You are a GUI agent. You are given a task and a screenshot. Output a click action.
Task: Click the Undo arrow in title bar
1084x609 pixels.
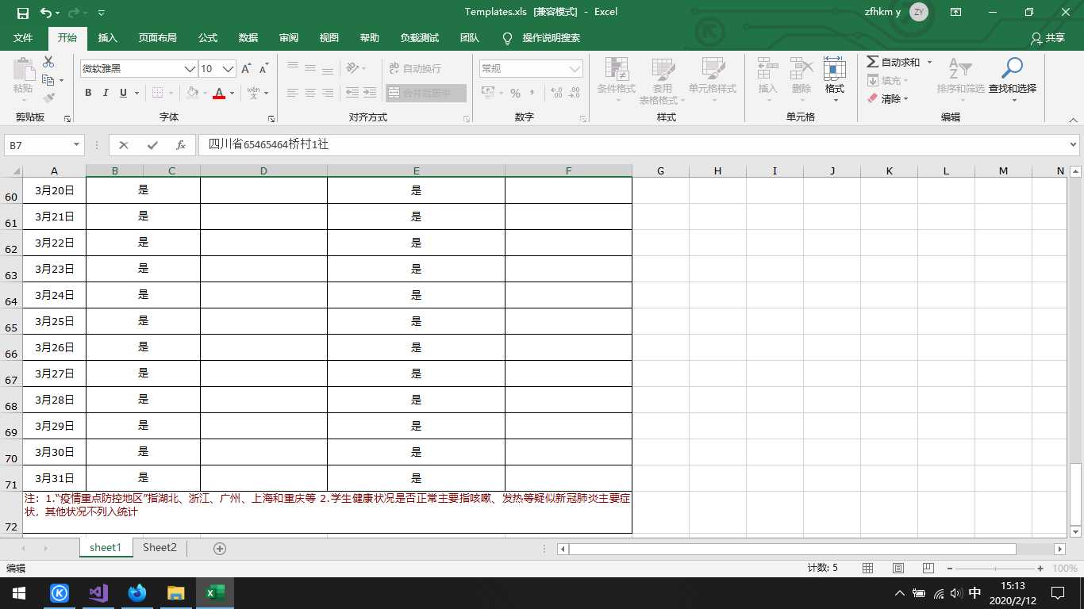[x=46, y=13]
